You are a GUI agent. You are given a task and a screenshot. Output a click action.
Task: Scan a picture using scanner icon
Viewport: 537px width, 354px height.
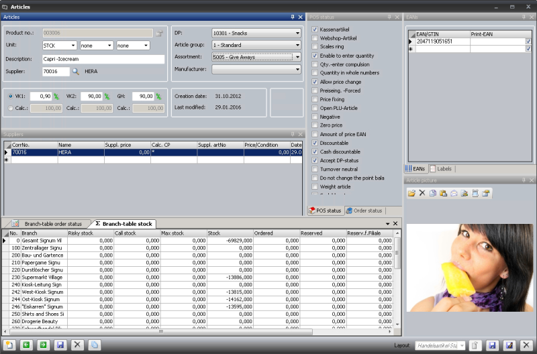pyautogui.click(x=475, y=193)
